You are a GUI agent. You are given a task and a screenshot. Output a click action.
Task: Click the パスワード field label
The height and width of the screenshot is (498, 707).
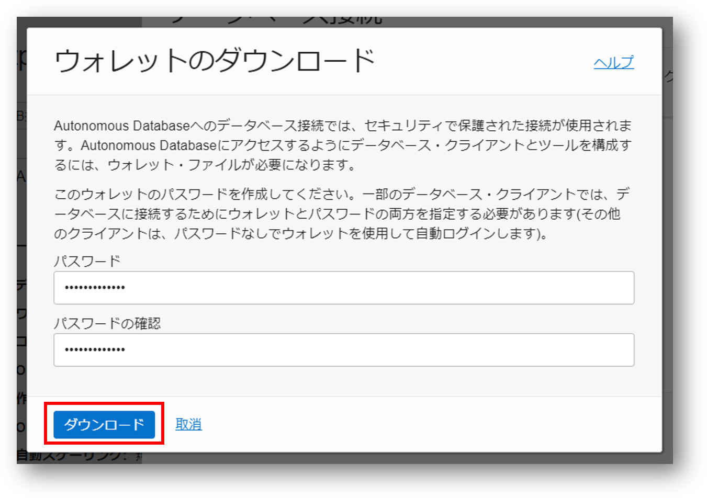tap(87, 261)
